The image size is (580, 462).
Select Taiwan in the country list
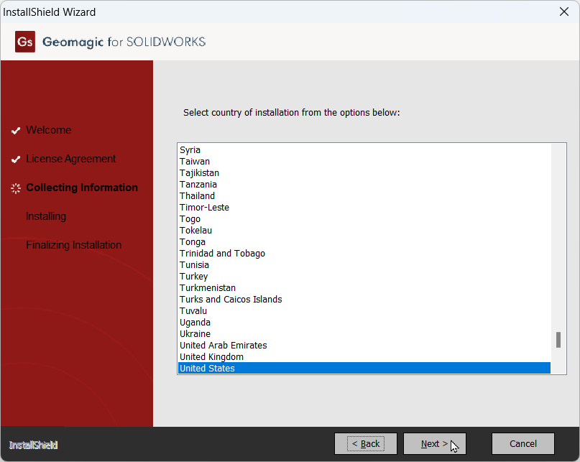(x=364, y=161)
